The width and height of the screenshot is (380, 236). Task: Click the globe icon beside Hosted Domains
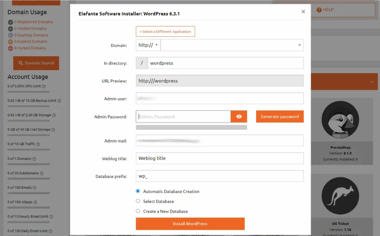coord(10,29)
